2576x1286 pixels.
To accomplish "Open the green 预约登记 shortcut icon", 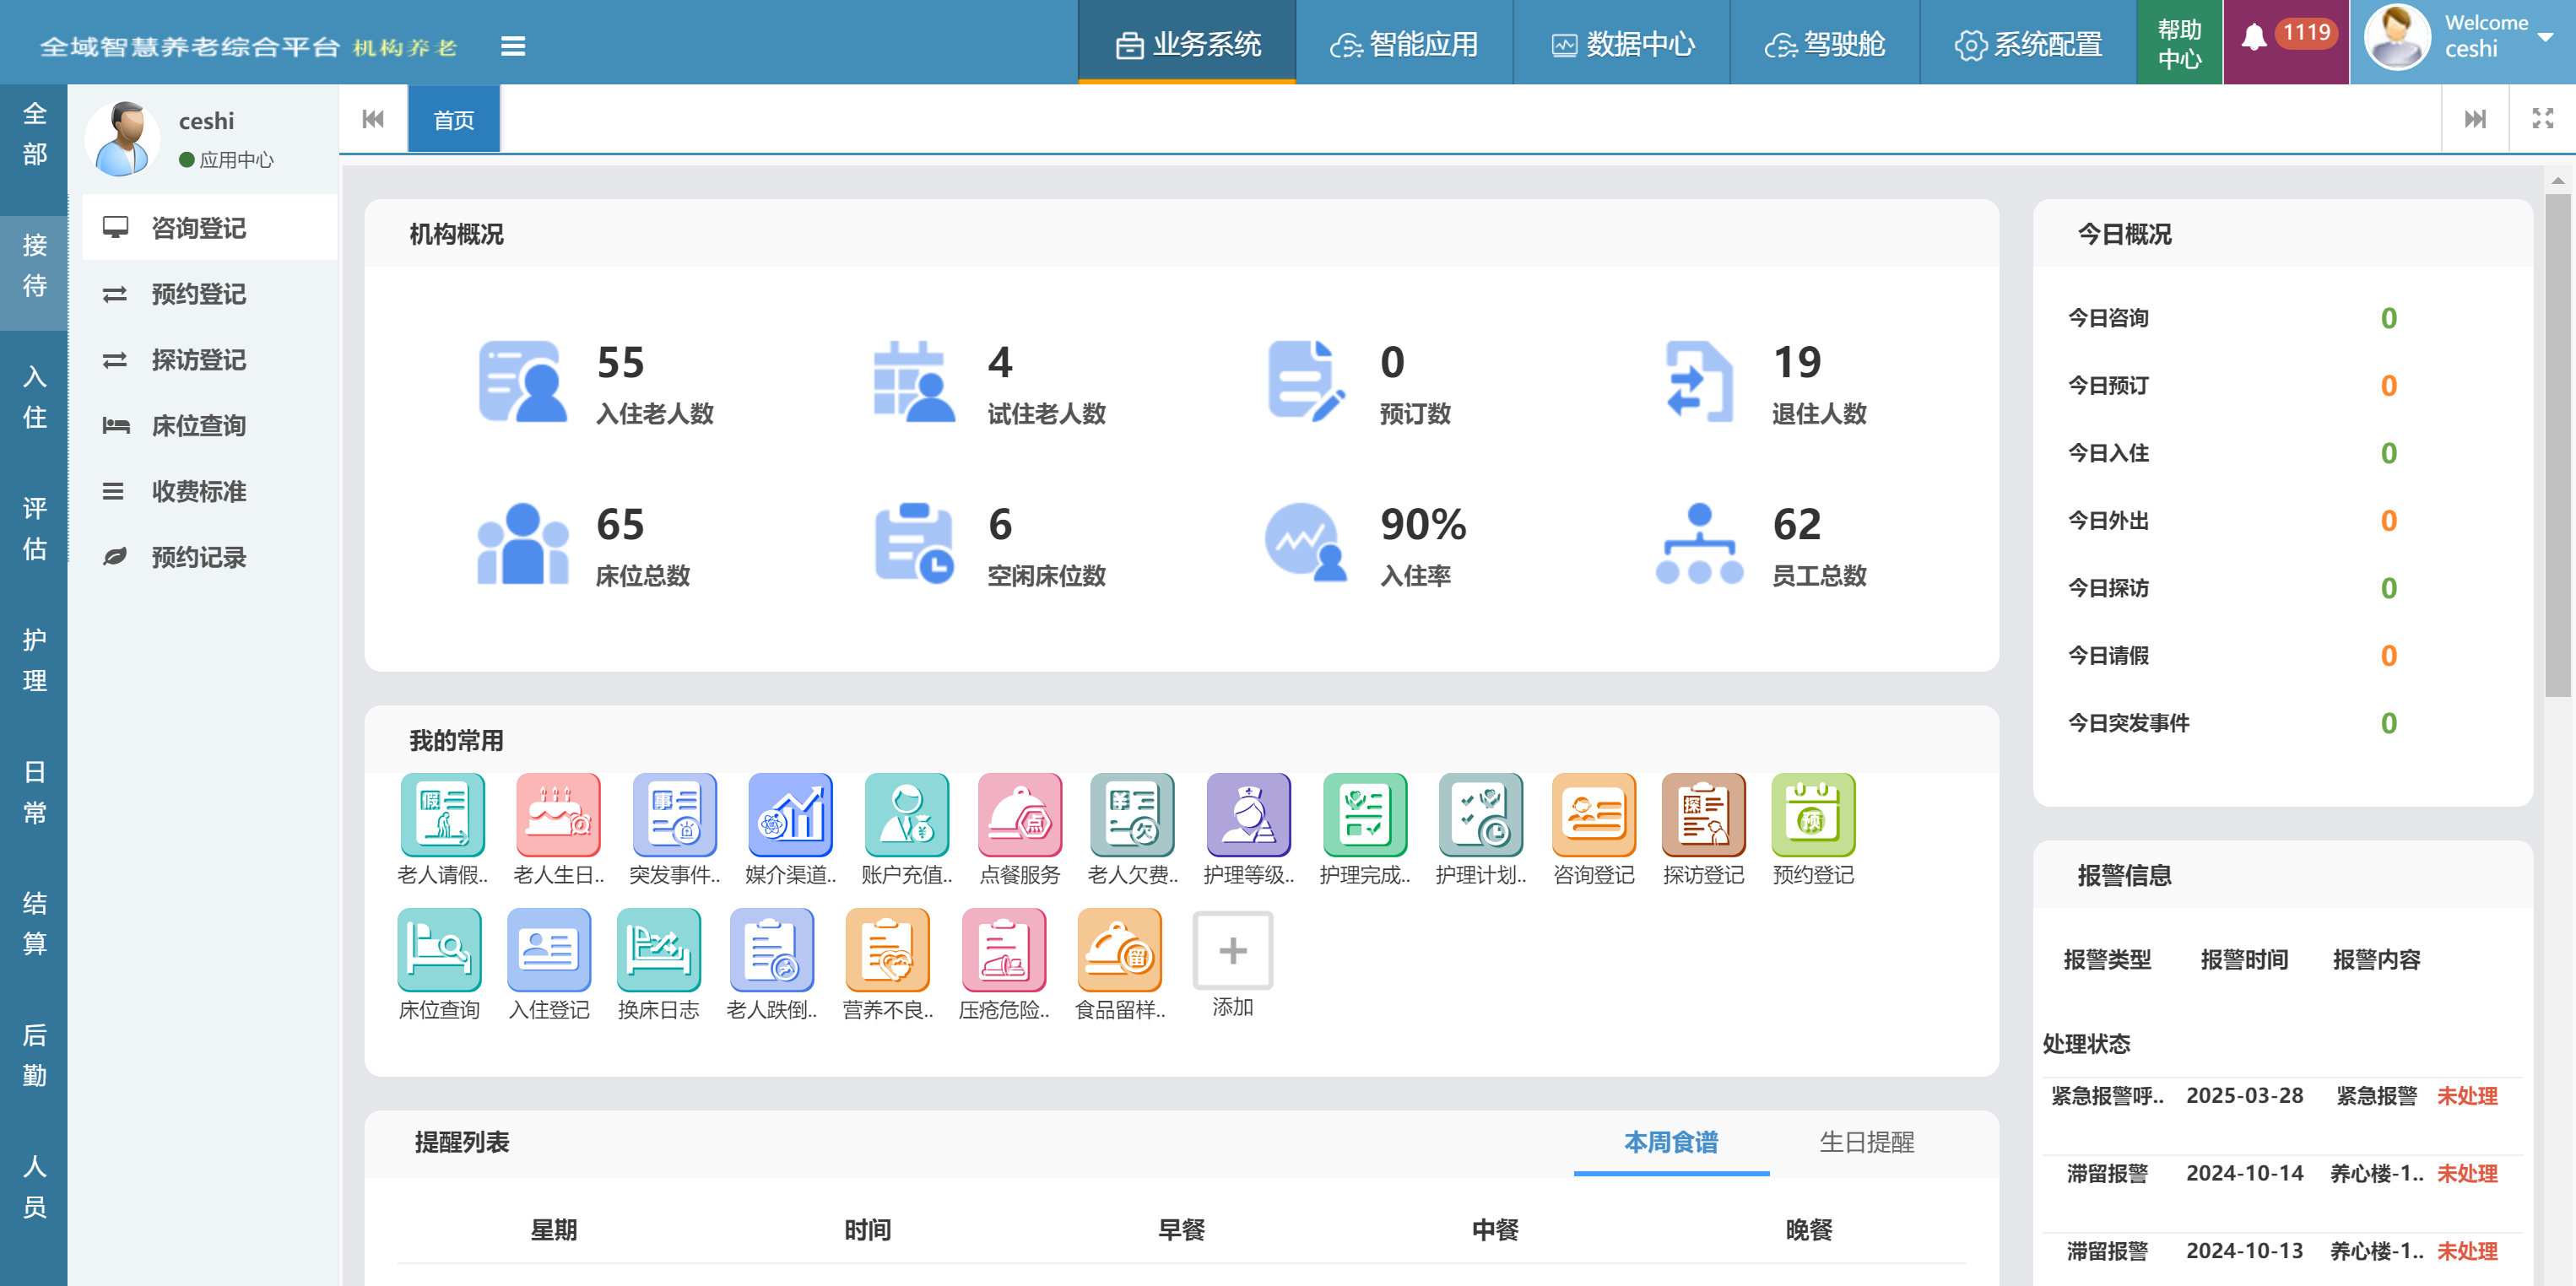I will pyautogui.click(x=1813, y=814).
